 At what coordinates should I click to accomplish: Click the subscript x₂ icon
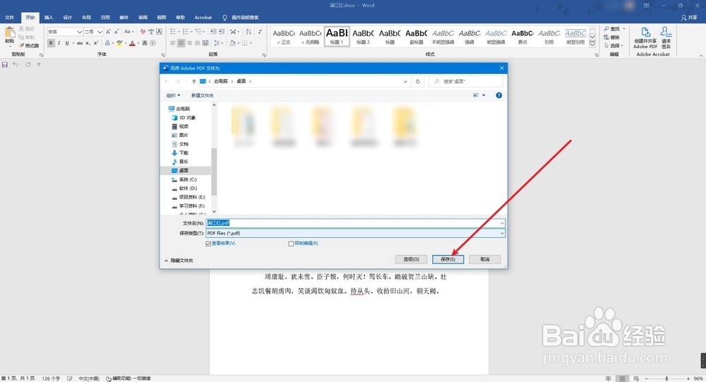pyautogui.click(x=88, y=43)
